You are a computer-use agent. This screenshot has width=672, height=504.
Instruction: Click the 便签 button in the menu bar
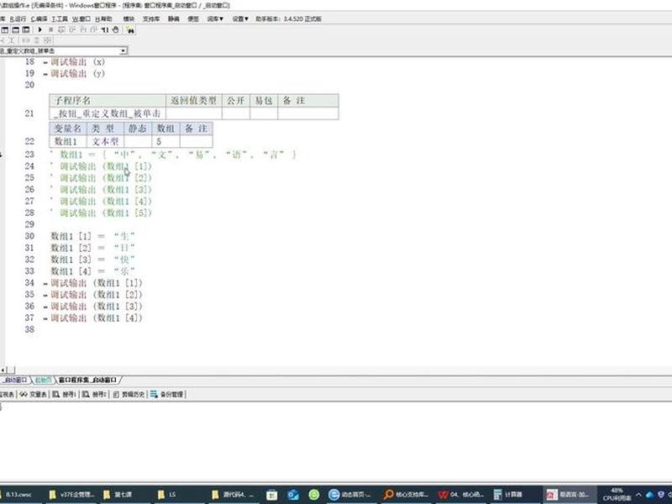(x=193, y=18)
